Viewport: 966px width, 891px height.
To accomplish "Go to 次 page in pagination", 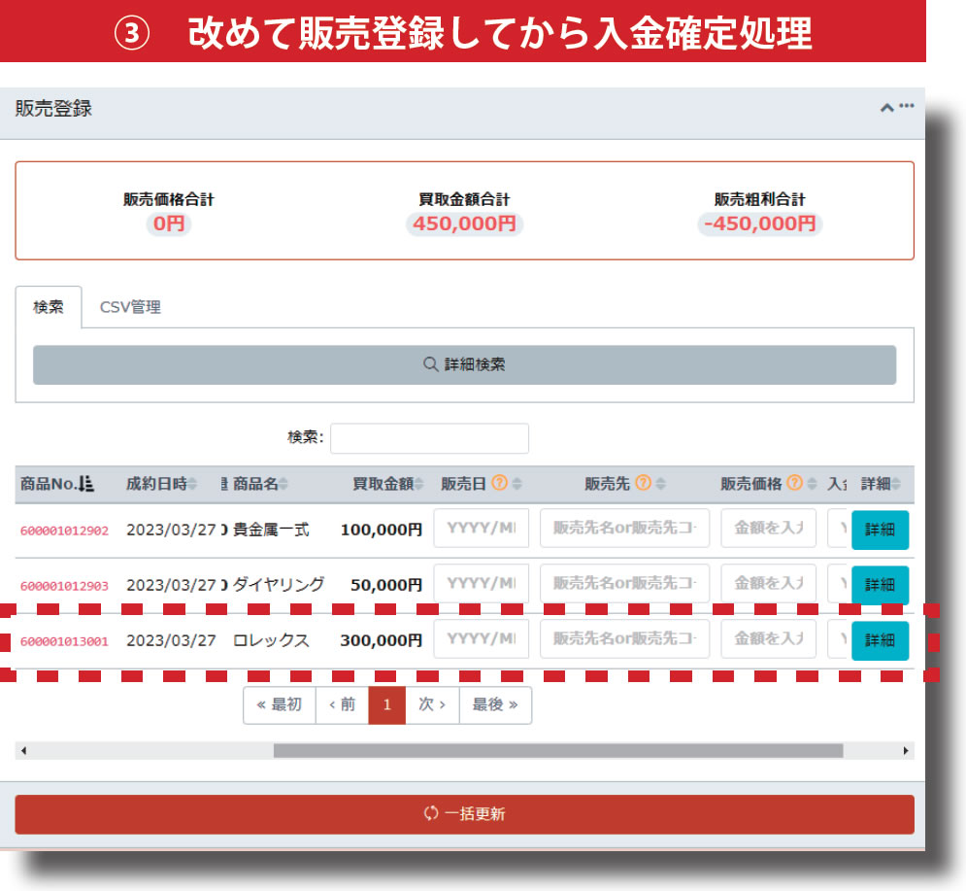I will (x=432, y=705).
